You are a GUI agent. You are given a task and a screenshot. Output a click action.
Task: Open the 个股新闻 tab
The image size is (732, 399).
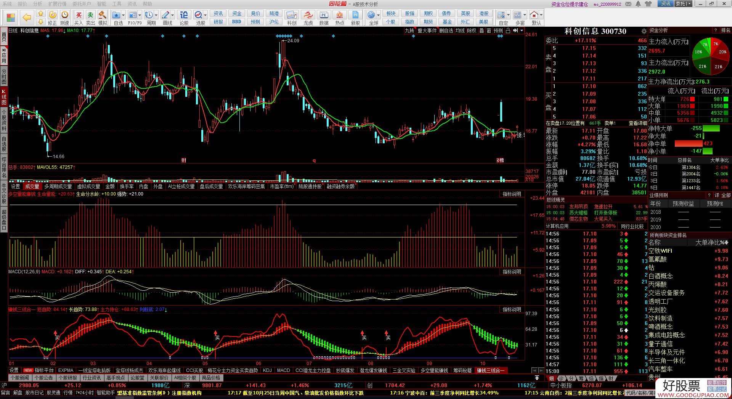[x=19, y=378]
